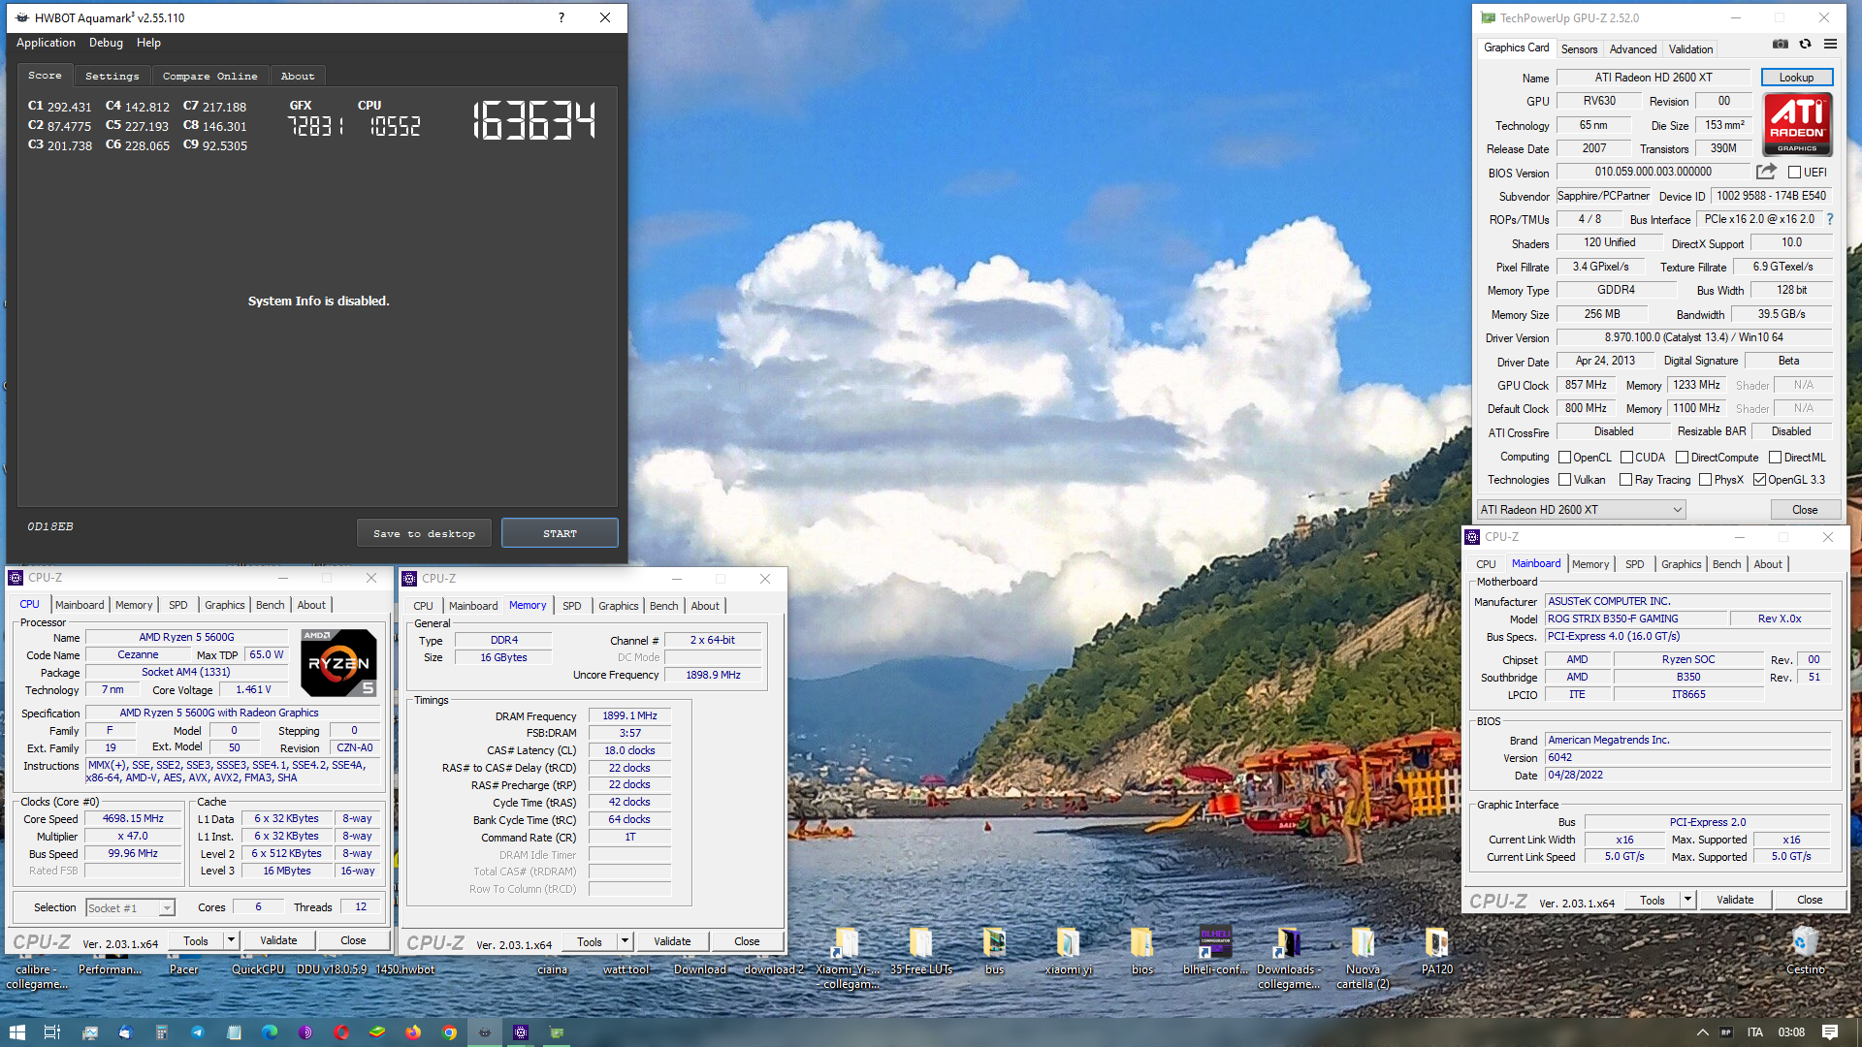Switch to Compare Online tab
Viewport: 1862px width, 1047px height.
[x=209, y=76]
